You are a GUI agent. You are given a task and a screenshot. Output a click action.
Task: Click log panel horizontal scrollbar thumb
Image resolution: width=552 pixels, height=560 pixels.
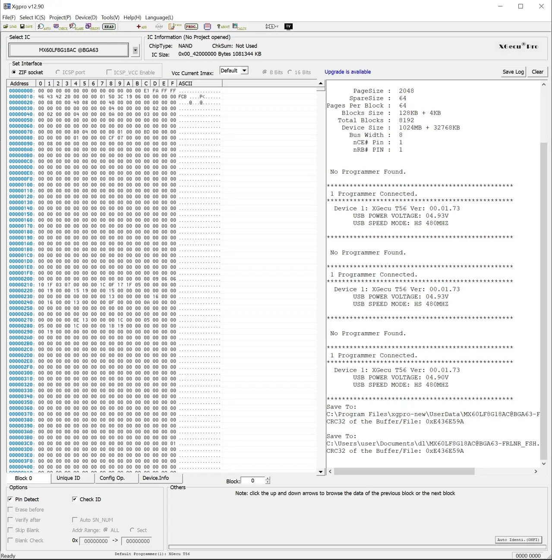pyautogui.click(x=404, y=471)
